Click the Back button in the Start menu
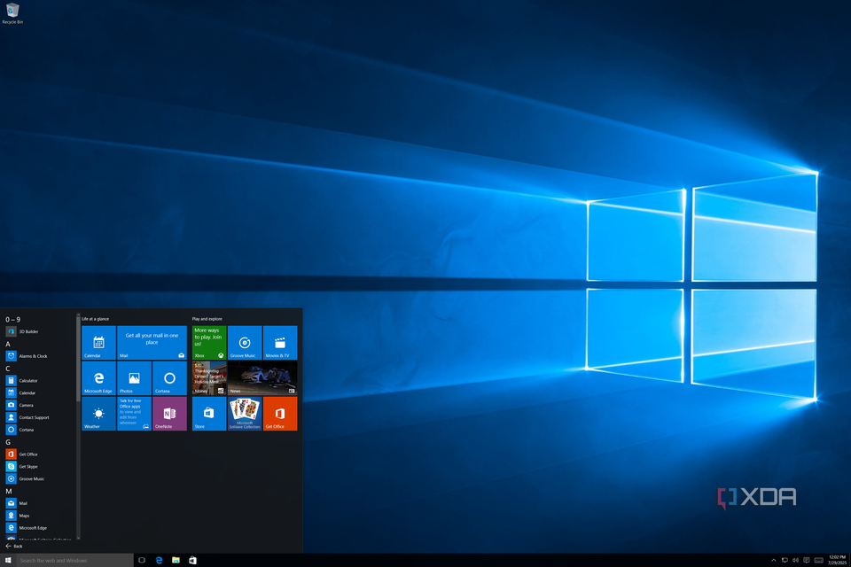851x567 pixels. (x=16, y=547)
